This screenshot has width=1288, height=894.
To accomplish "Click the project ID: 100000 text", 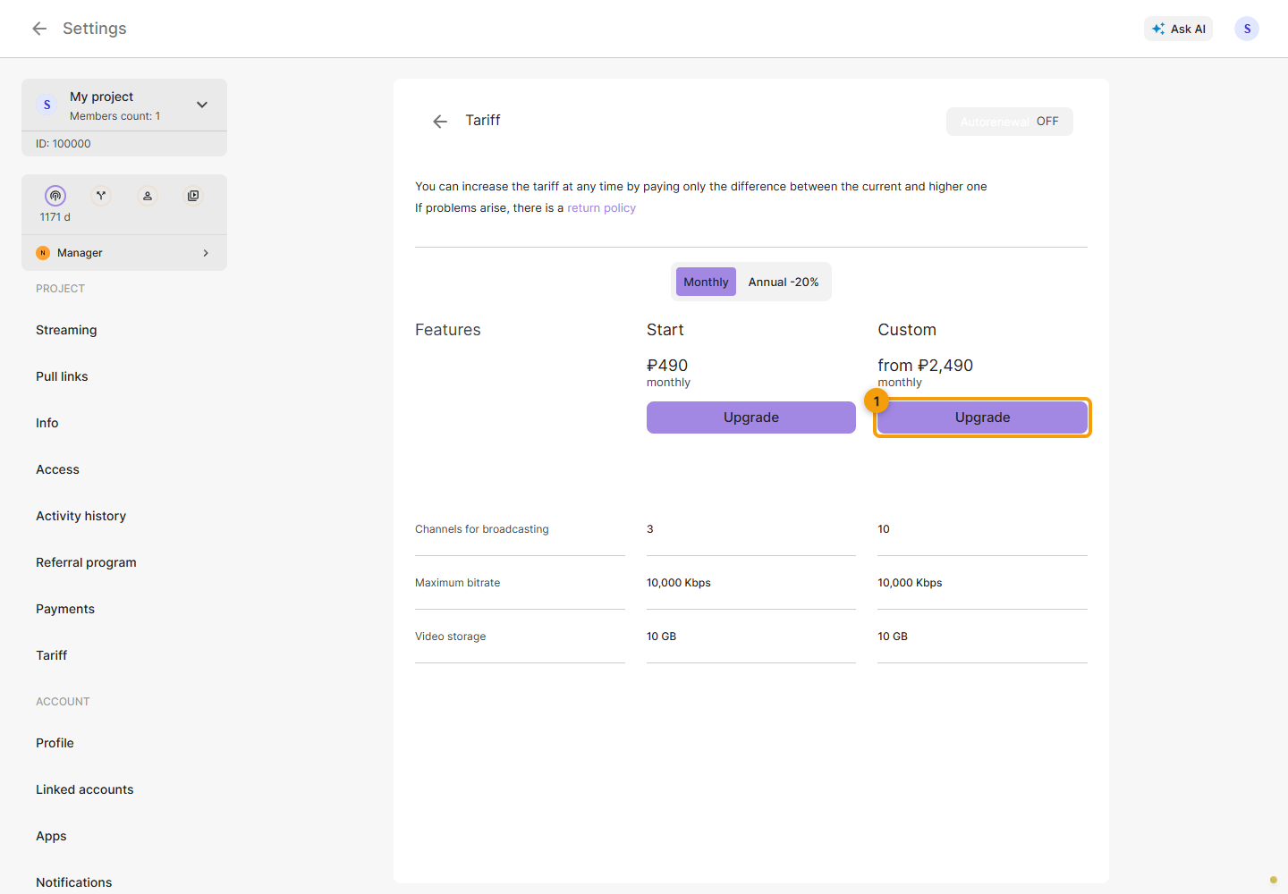I will click(x=64, y=144).
